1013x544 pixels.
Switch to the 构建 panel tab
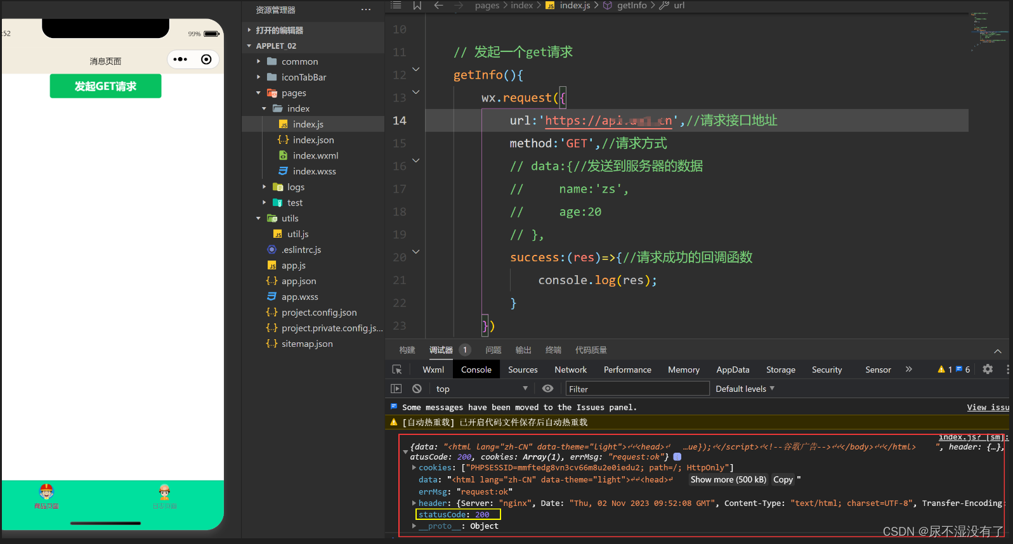[407, 350]
